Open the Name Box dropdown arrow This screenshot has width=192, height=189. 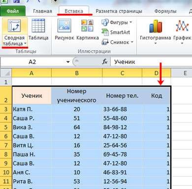[68, 62]
